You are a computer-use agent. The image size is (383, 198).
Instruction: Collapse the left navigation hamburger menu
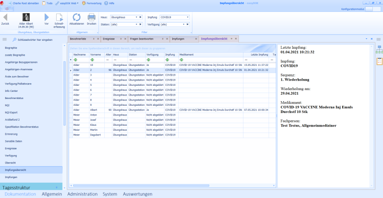[5, 39]
